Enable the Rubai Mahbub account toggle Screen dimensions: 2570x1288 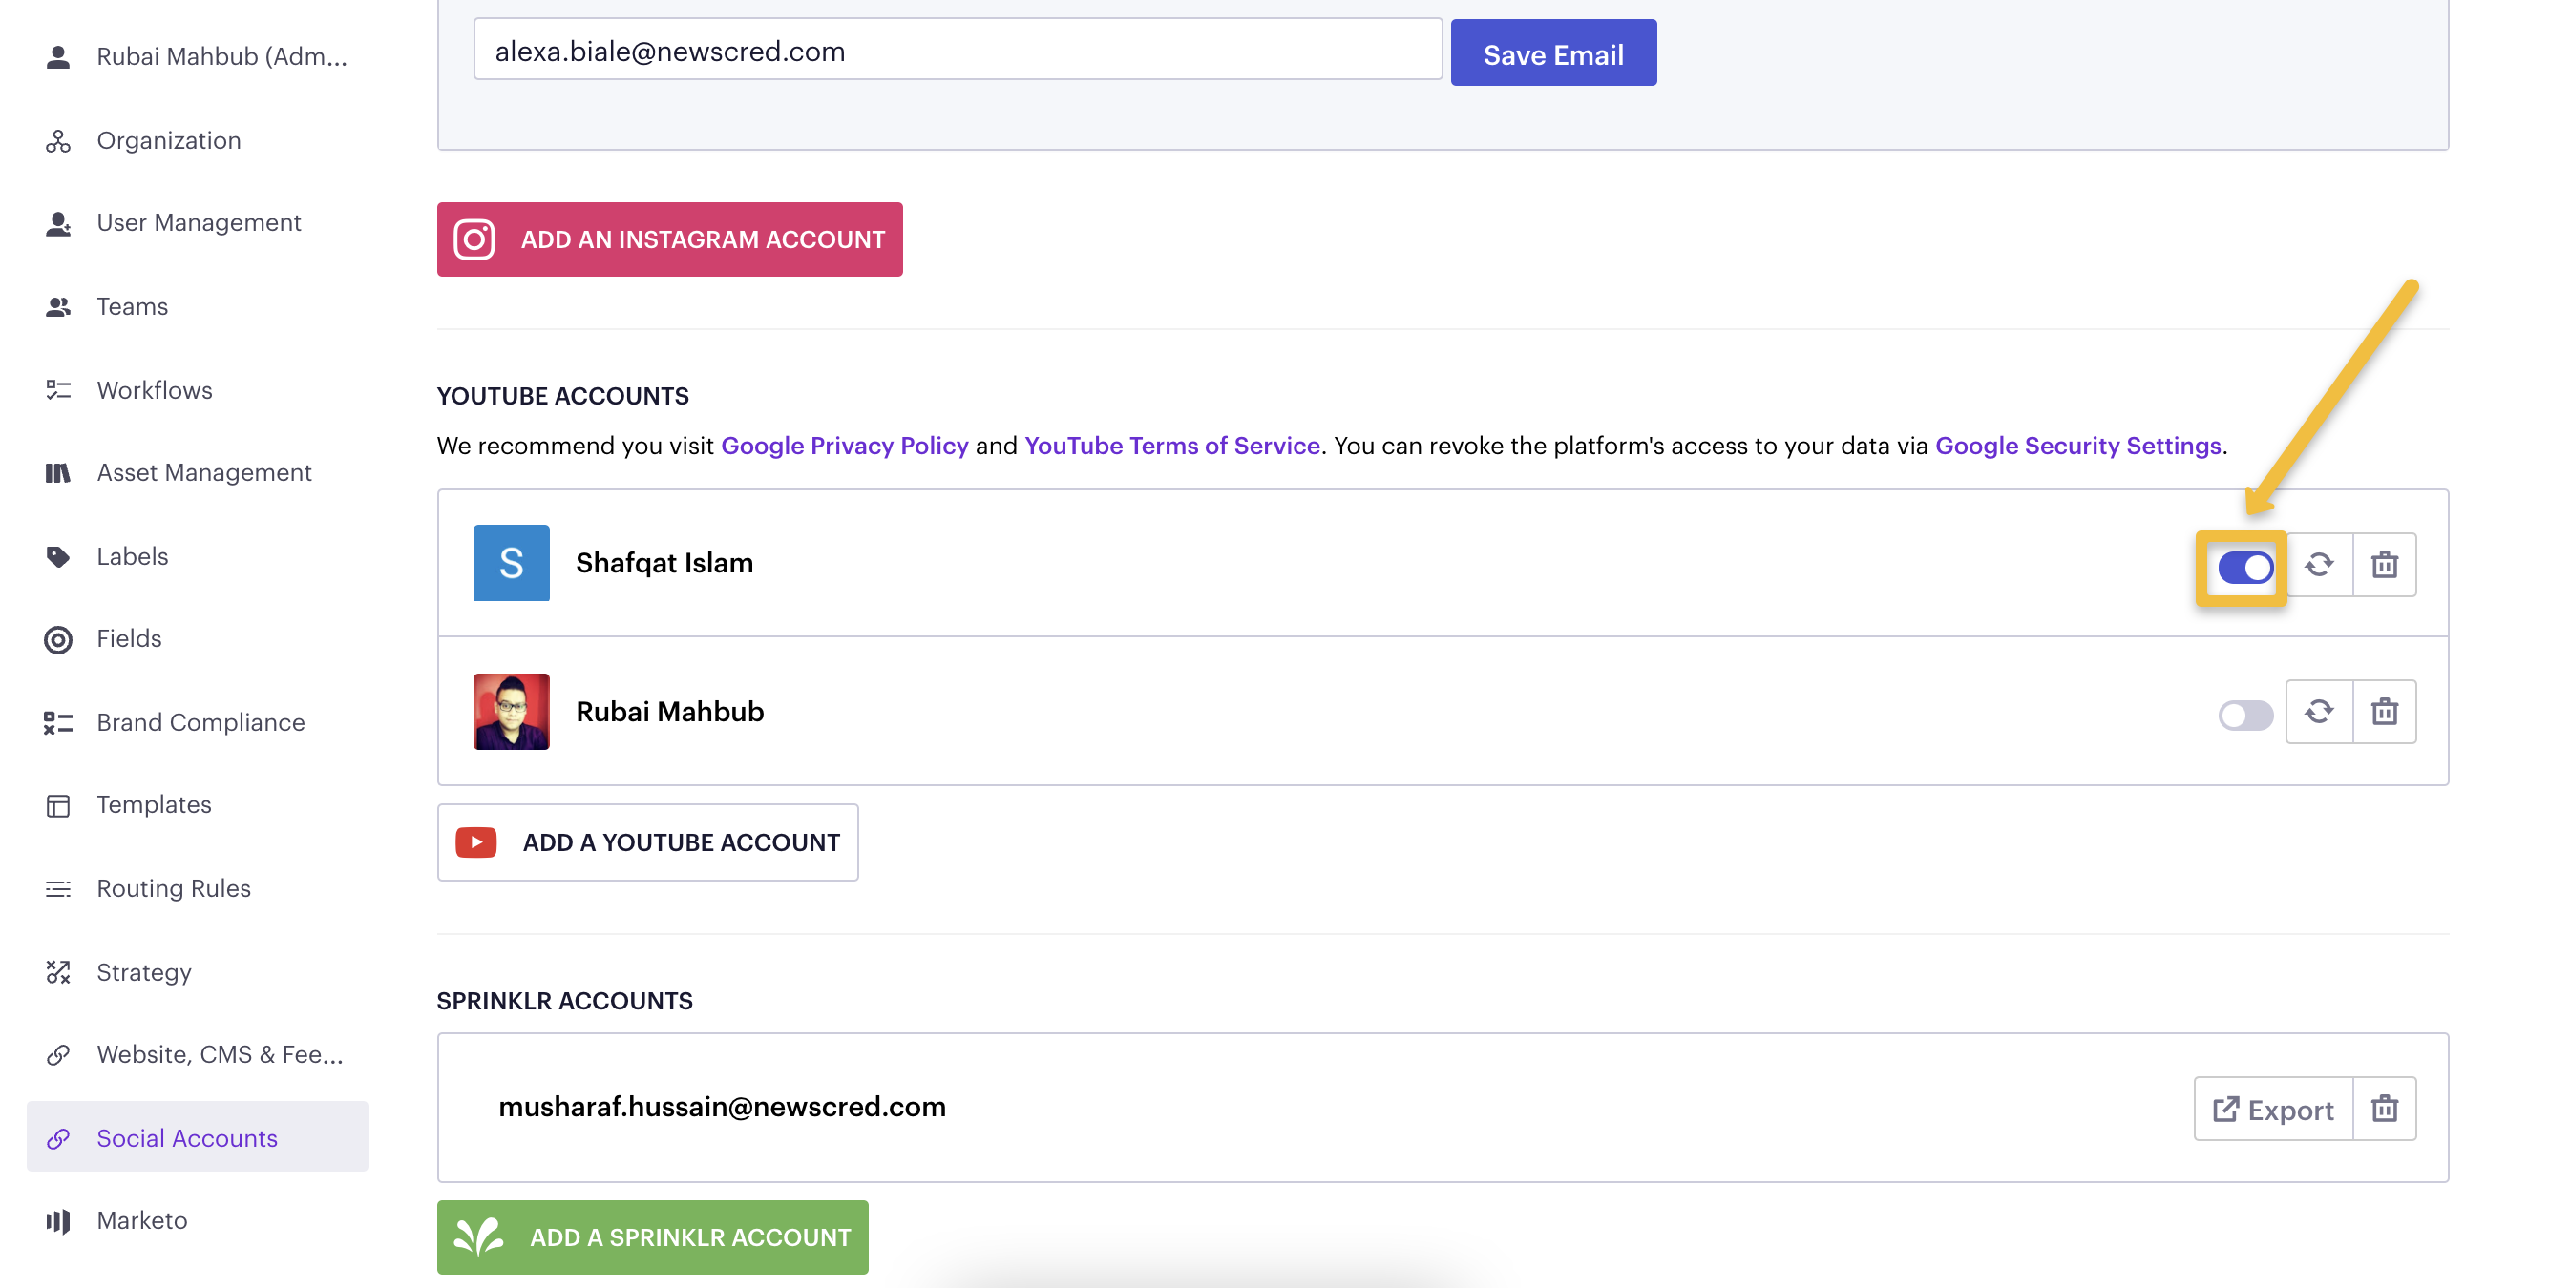(2244, 715)
